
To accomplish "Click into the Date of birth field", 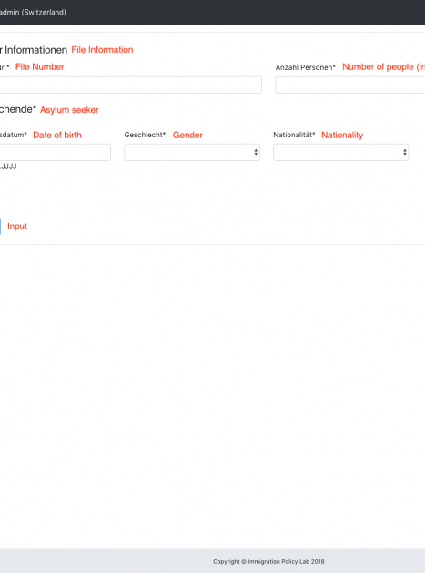I will (55, 152).
